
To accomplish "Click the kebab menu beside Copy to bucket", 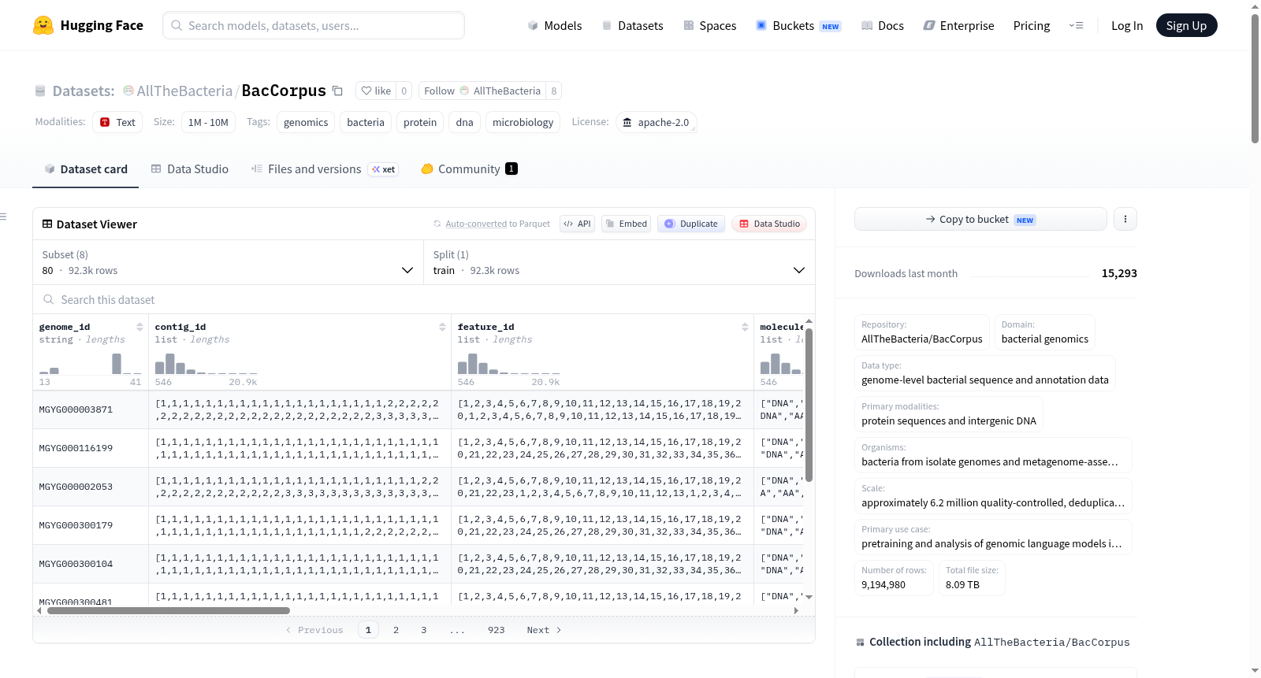I will pos(1125,219).
